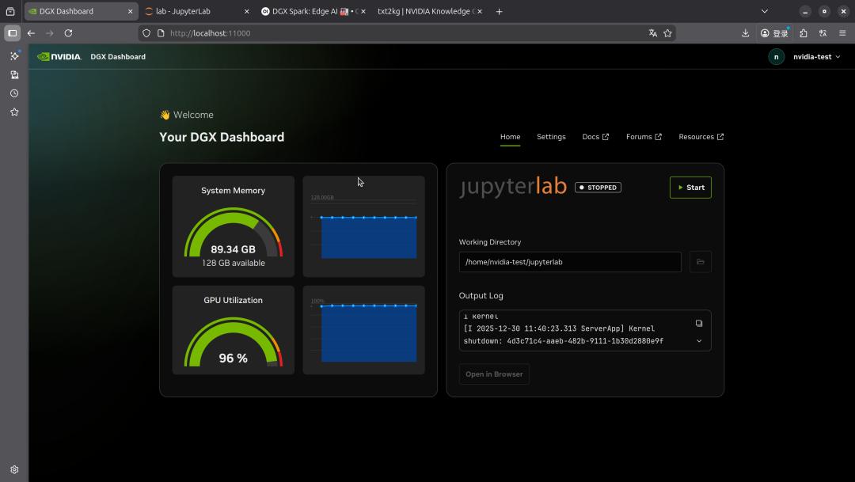The width and height of the screenshot is (855, 482).
Task: Start the JupyterLab server
Action: click(690, 188)
